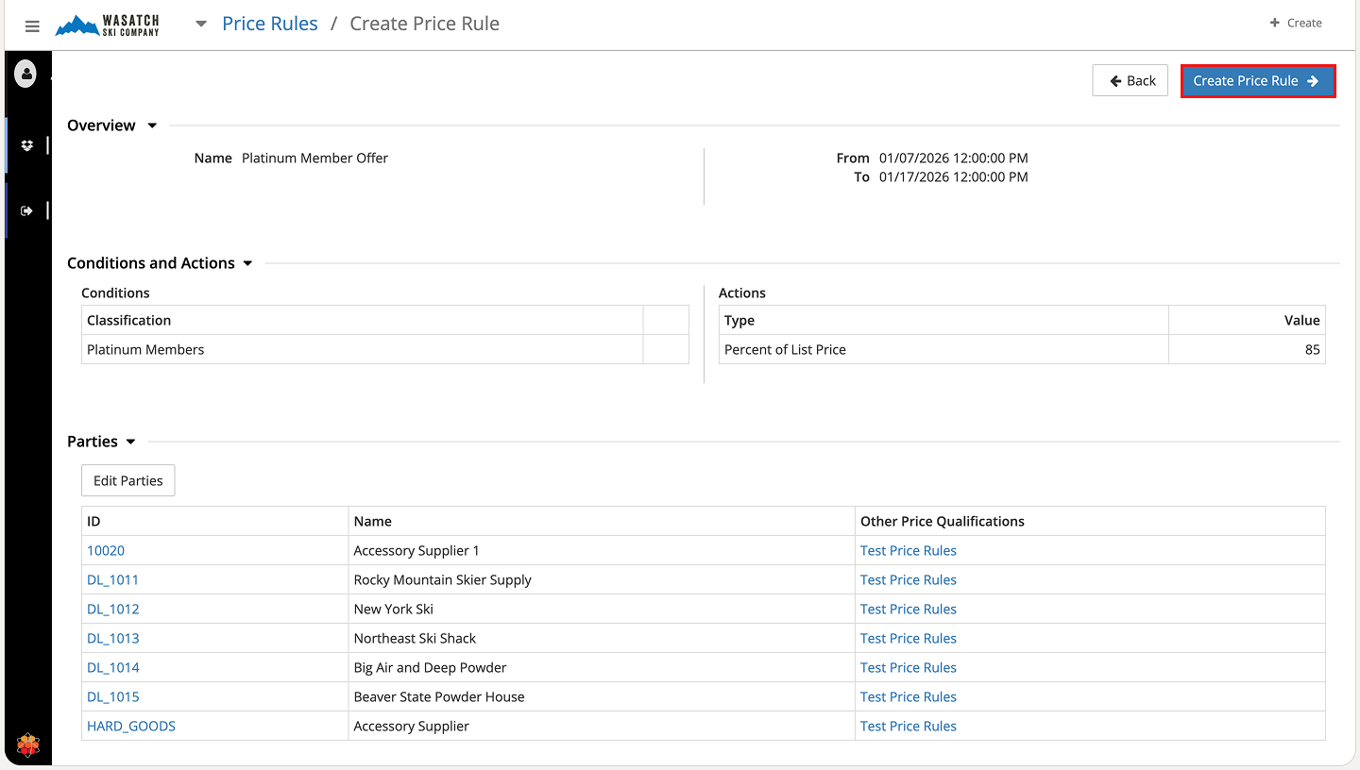Test Price Rules for New York Ski
1360x770 pixels.
(908, 609)
